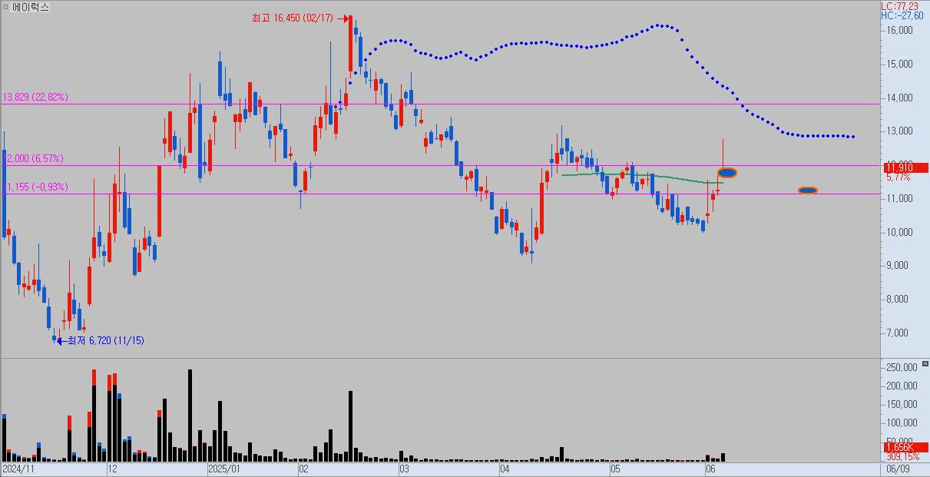
Task: Click the tallest black volume bar in December
Action: click(x=190, y=416)
